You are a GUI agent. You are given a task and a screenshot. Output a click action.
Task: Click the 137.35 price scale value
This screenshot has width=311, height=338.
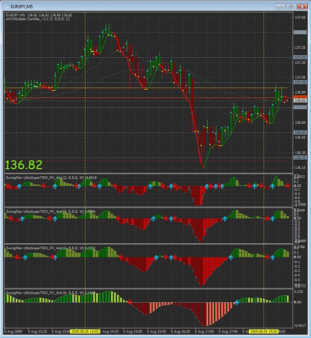(300, 48)
